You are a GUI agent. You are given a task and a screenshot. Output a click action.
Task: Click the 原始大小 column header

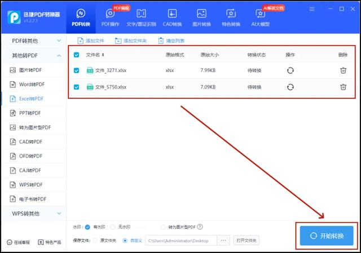point(209,55)
